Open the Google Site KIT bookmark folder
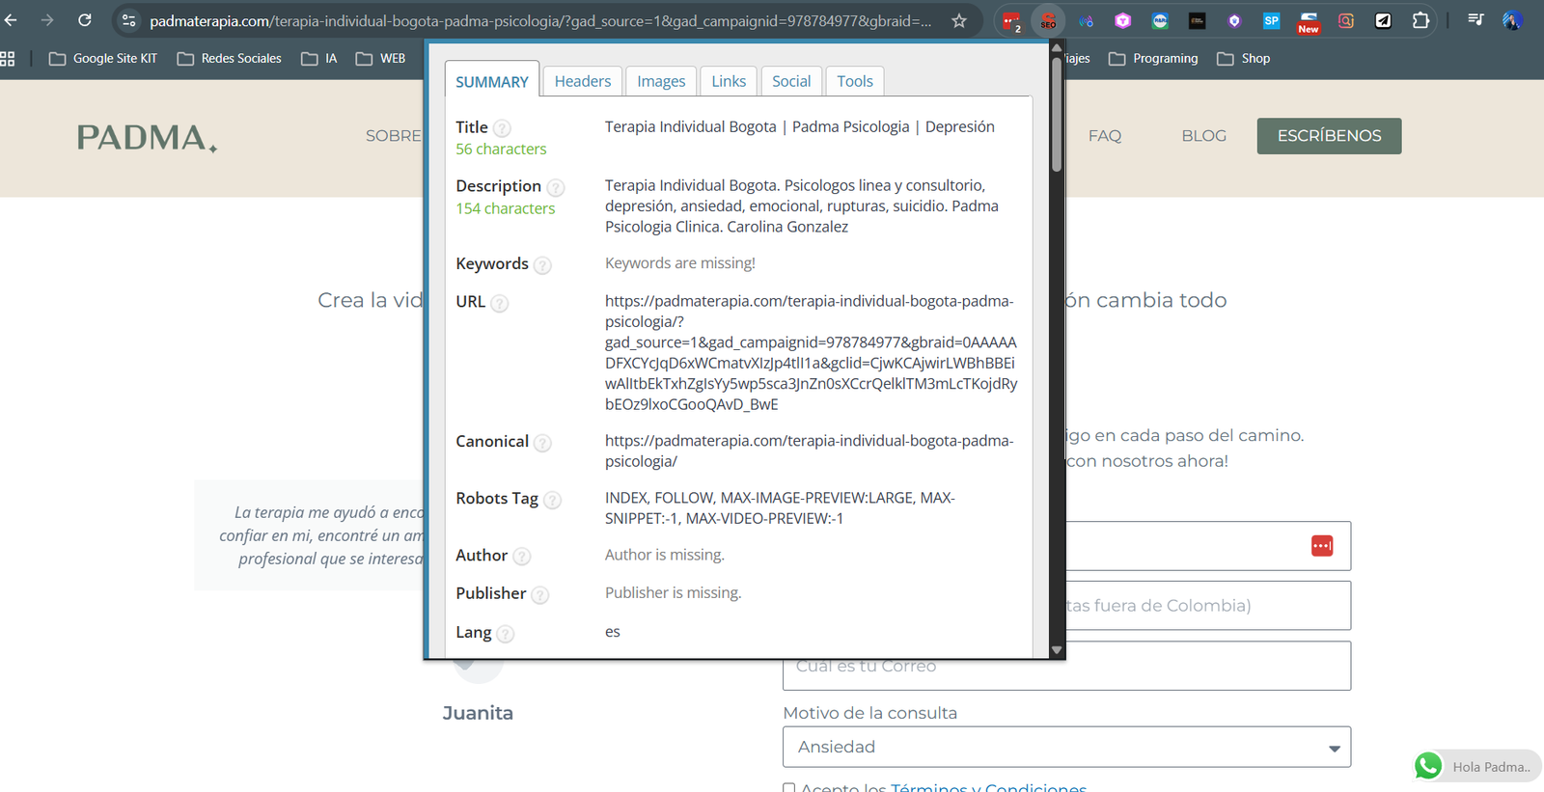Image resolution: width=1544 pixels, height=792 pixels. (x=103, y=59)
